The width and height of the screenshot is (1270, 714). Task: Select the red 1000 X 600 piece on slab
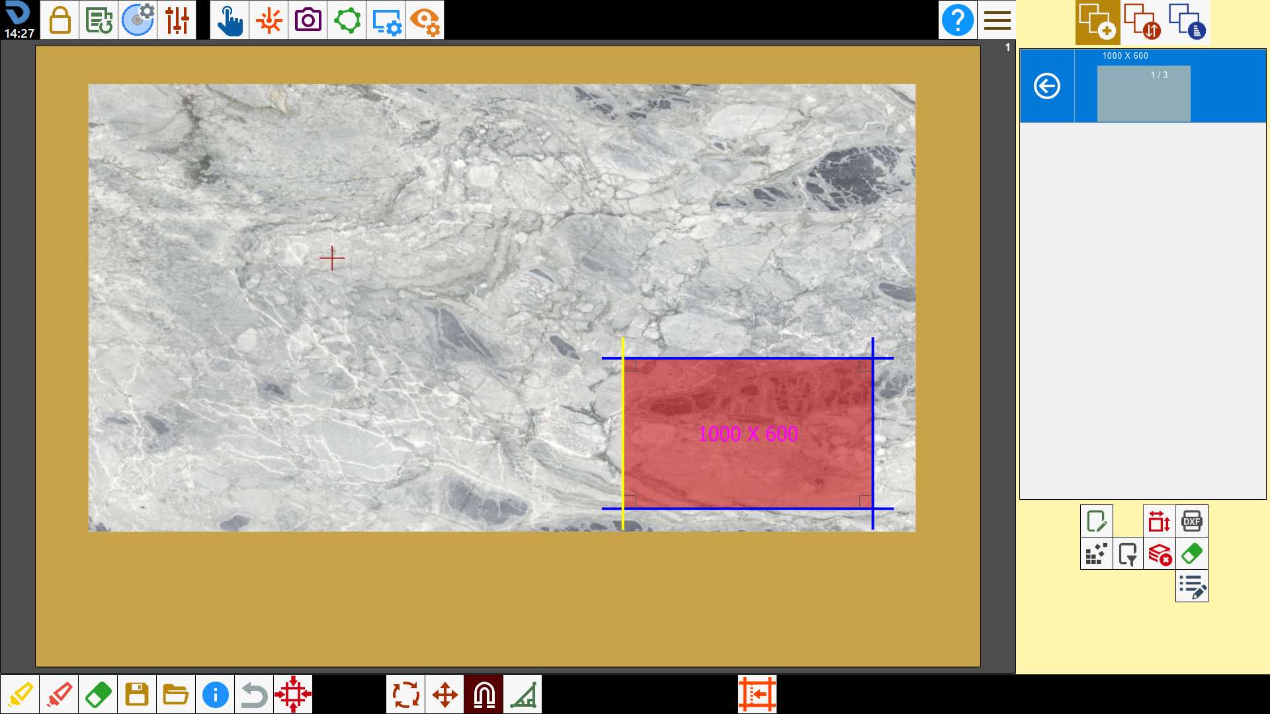[747, 434]
